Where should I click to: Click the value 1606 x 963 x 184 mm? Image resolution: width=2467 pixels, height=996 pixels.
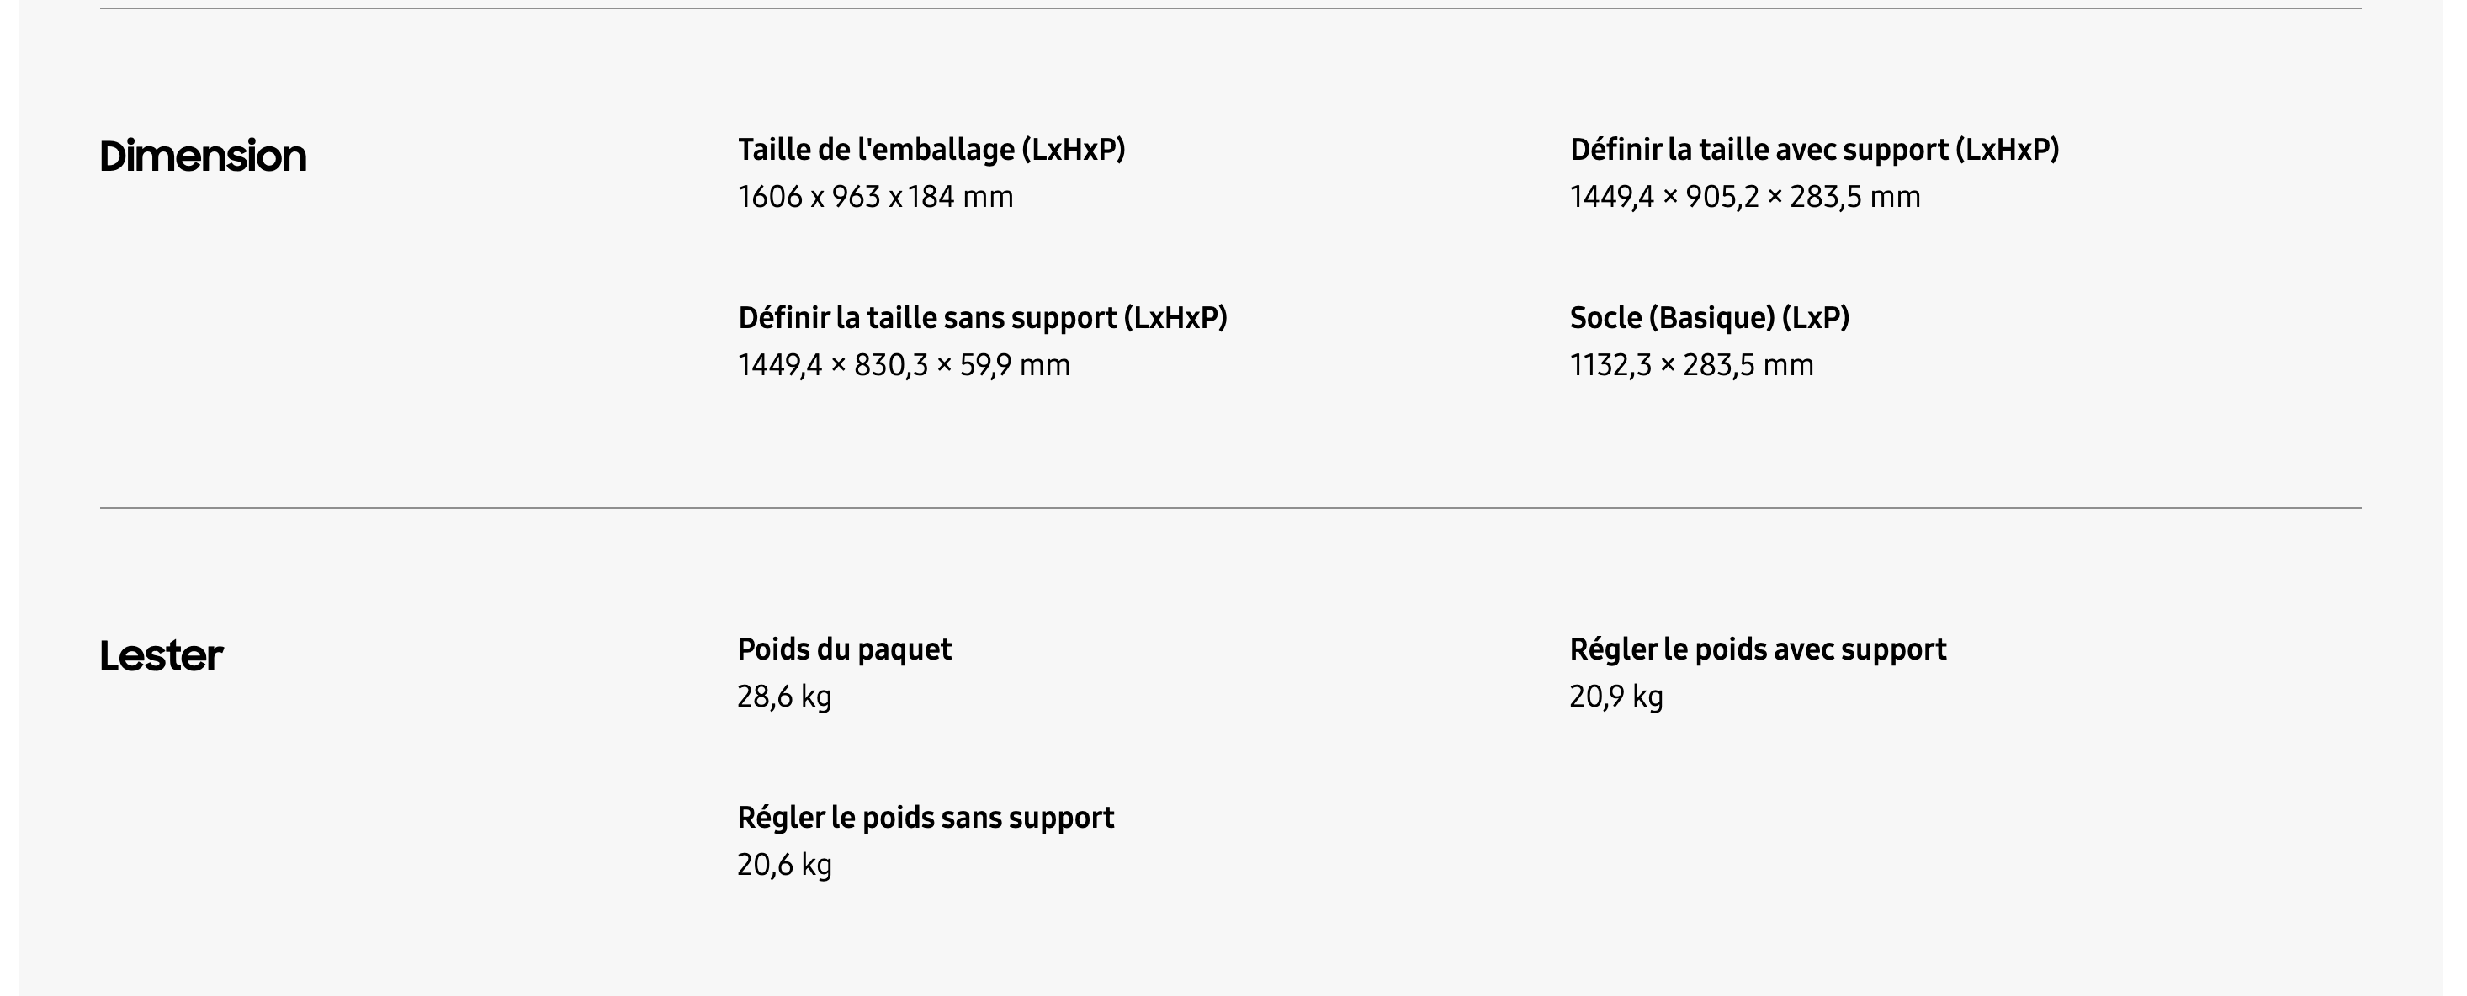point(874,198)
